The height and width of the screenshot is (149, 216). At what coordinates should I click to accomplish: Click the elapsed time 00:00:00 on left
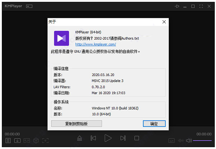(x=12, y=134)
